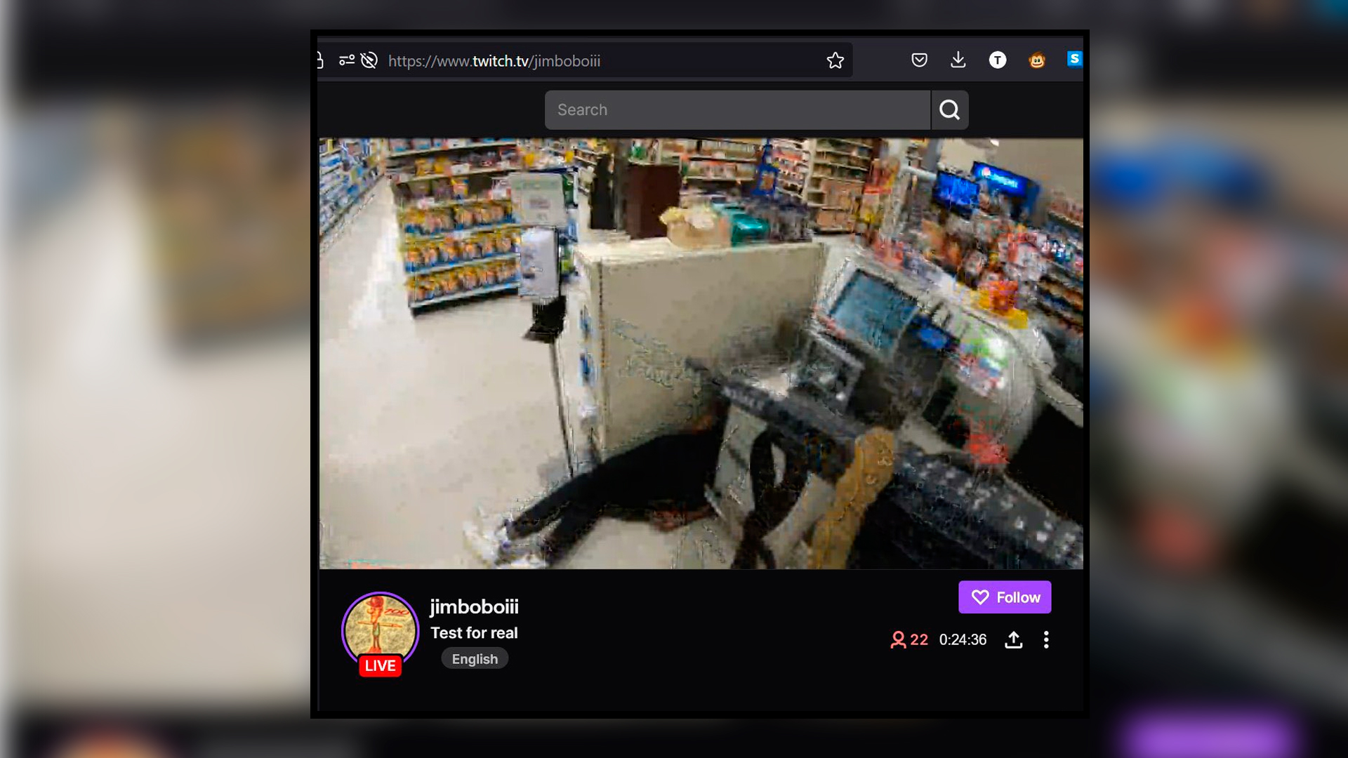Screen dimensions: 1348x758
Task: Click the red LIVE badge
Action: point(380,665)
